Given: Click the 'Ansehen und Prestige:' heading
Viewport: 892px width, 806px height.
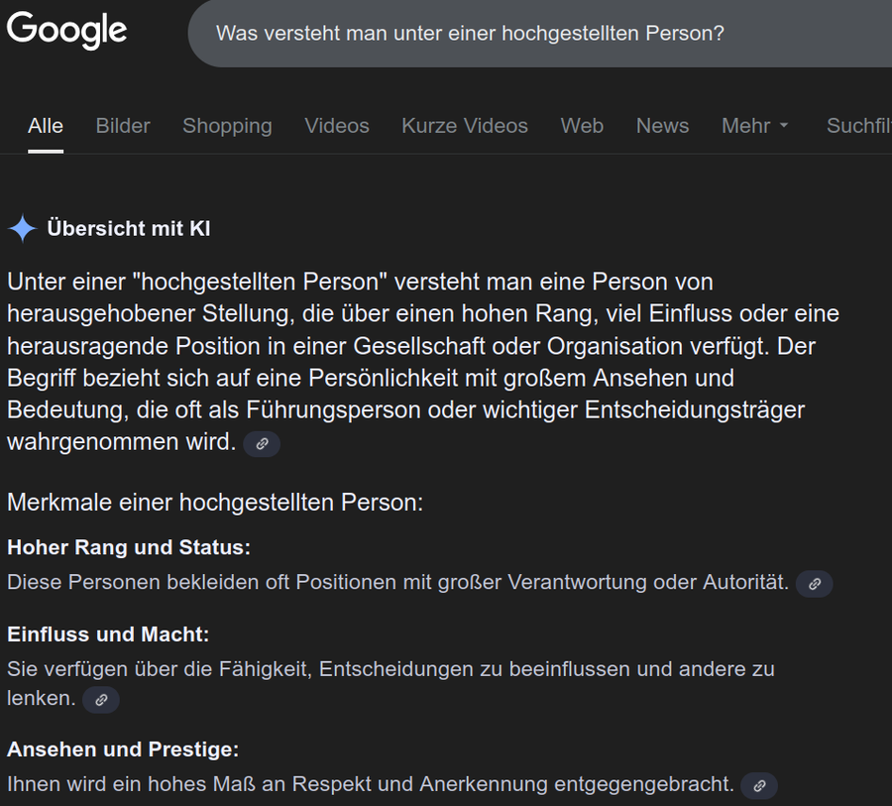Looking at the screenshot, I should (123, 749).
